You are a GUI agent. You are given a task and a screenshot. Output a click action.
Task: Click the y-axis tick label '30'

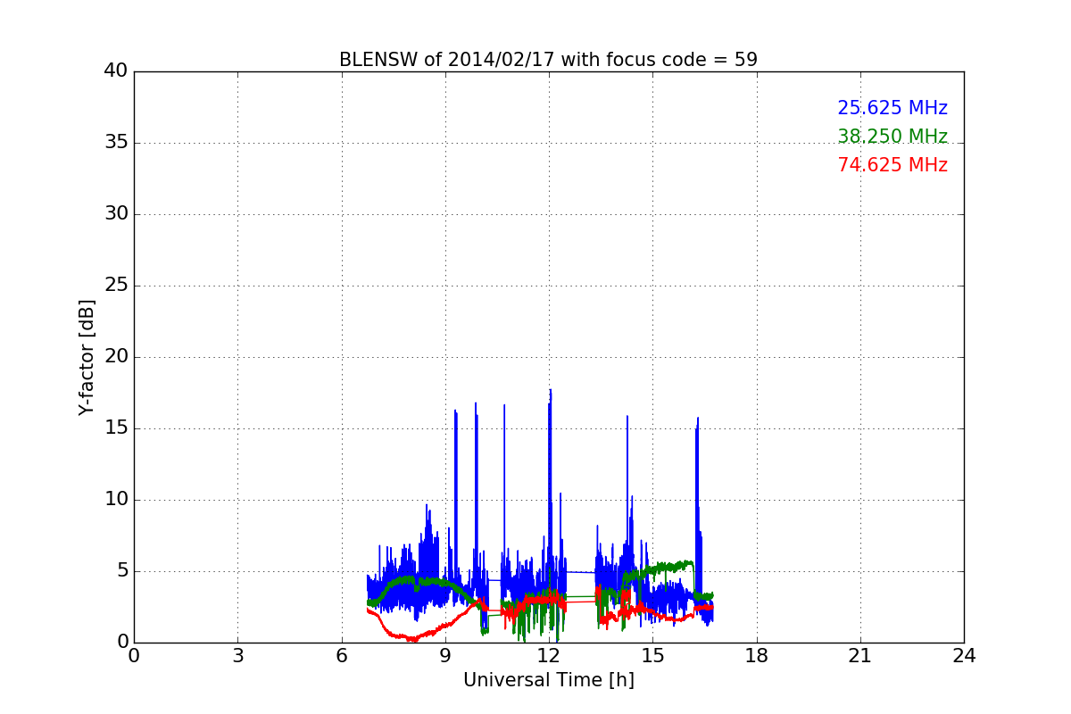[x=116, y=214]
